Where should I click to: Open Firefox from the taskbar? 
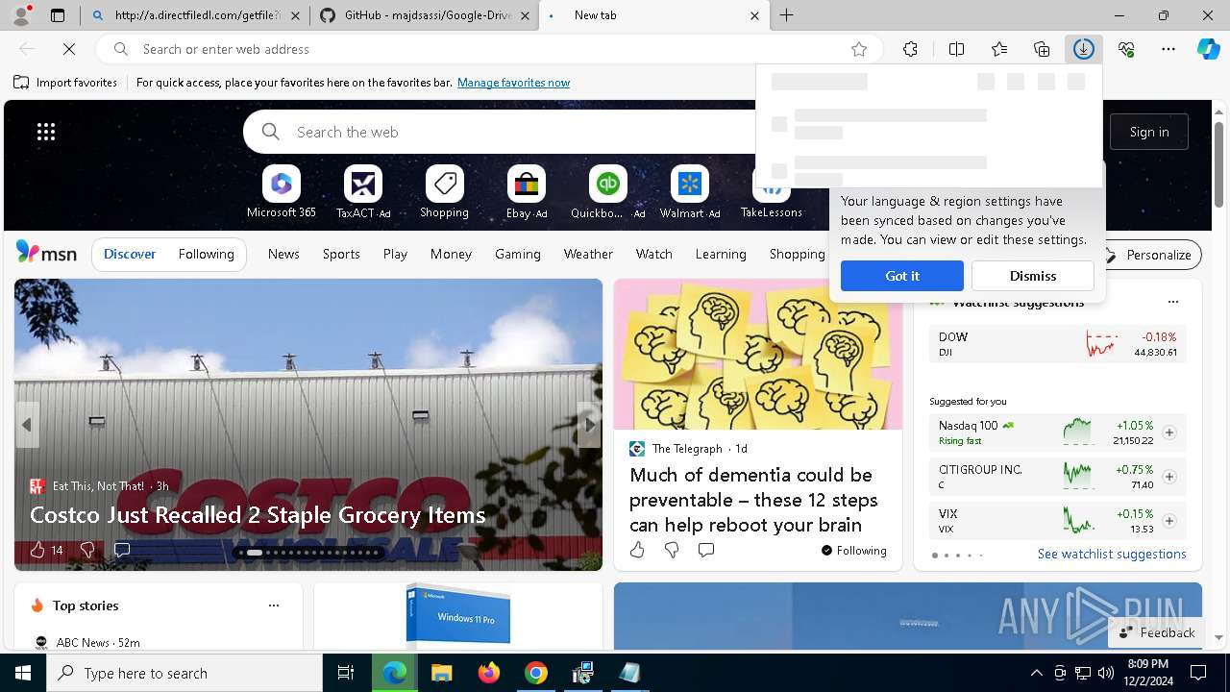tap(489, 673)
